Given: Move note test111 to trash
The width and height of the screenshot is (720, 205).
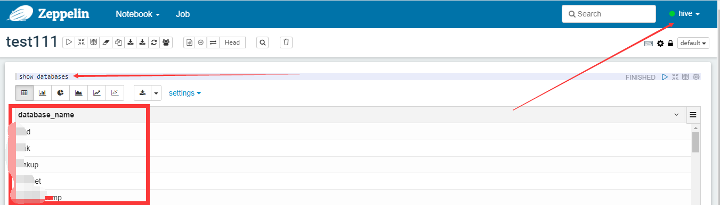Looking at the screenshot, I should tap(286, 42).
